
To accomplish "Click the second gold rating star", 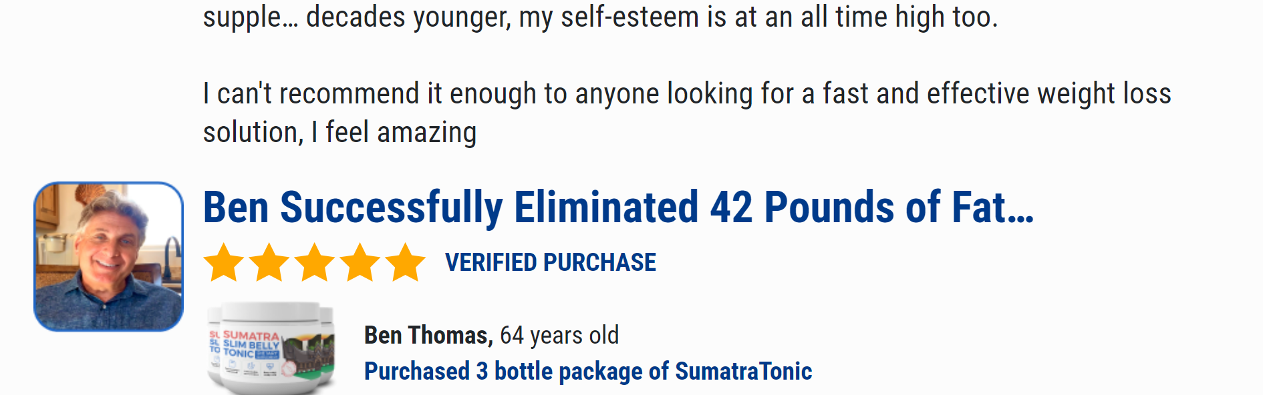I will click(x=269, y=262).
